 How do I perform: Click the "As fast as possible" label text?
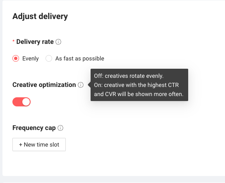[x=80, y=59]
